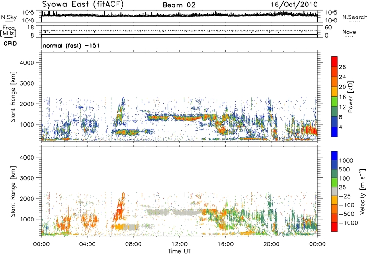Click the "3000" tick label in velocity panel

click(x=27, y=178)
